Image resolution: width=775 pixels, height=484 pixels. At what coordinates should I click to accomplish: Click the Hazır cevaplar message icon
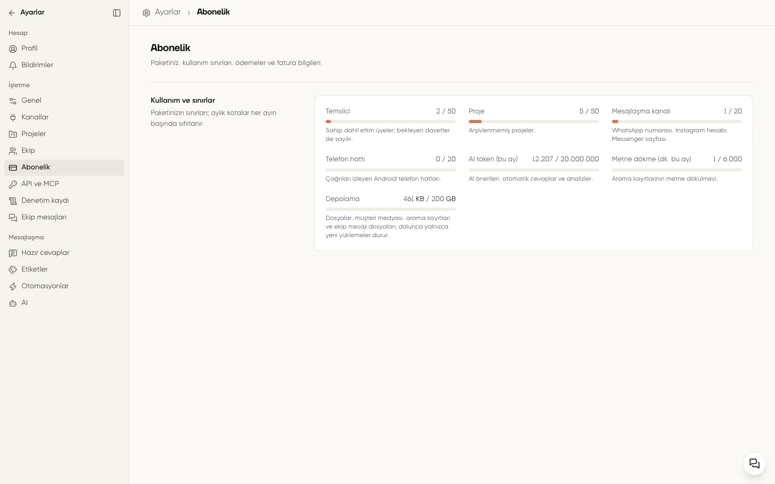[13, 253]
